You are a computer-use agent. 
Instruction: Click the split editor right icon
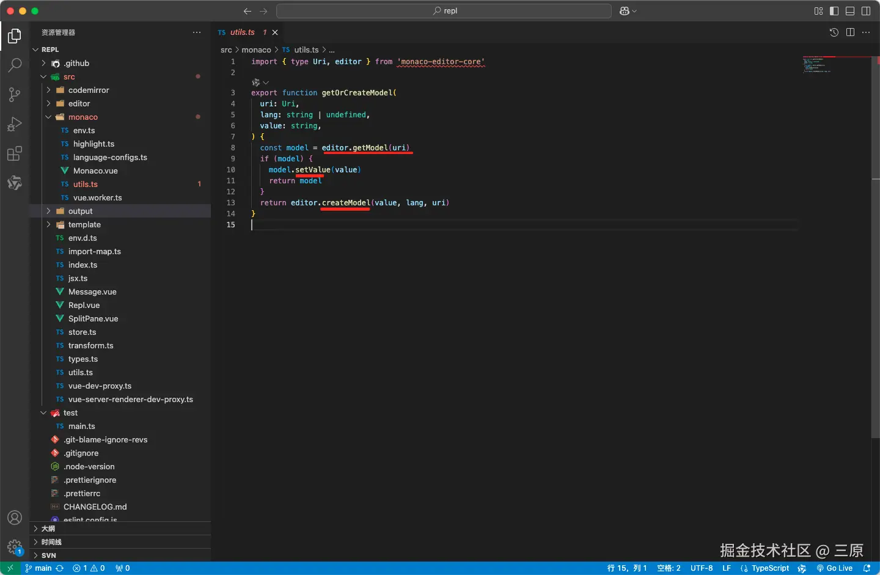pyautogui.click(x=850, y=32)
